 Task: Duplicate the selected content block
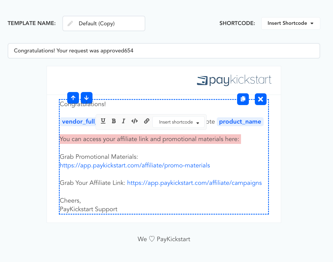tap(243, 99)
